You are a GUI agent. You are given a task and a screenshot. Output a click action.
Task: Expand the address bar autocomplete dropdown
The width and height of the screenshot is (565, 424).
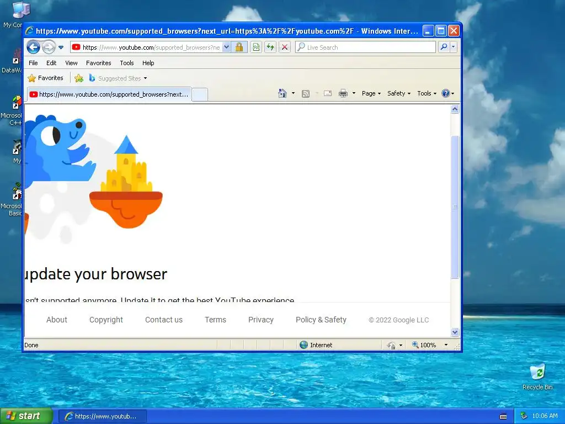click(226, 47)
